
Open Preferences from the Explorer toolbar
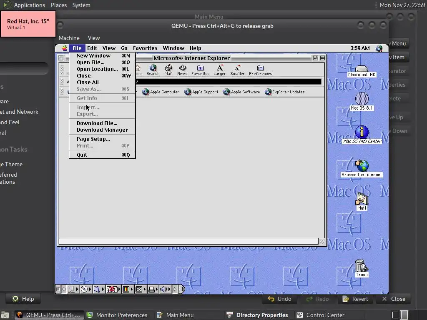click(x=260, y=70)
